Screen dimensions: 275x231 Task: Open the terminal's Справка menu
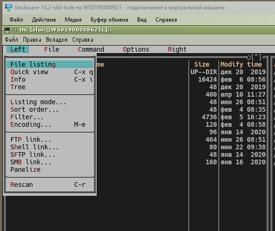pyautogui.click(x=83, y=39)
